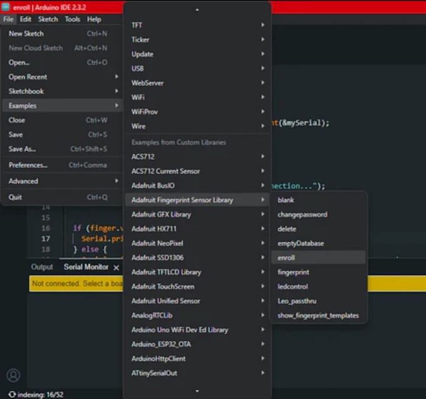Viewport: 426px width, 399px height.
Task: Choose Quit from the File menu
Action: [62, 197]
